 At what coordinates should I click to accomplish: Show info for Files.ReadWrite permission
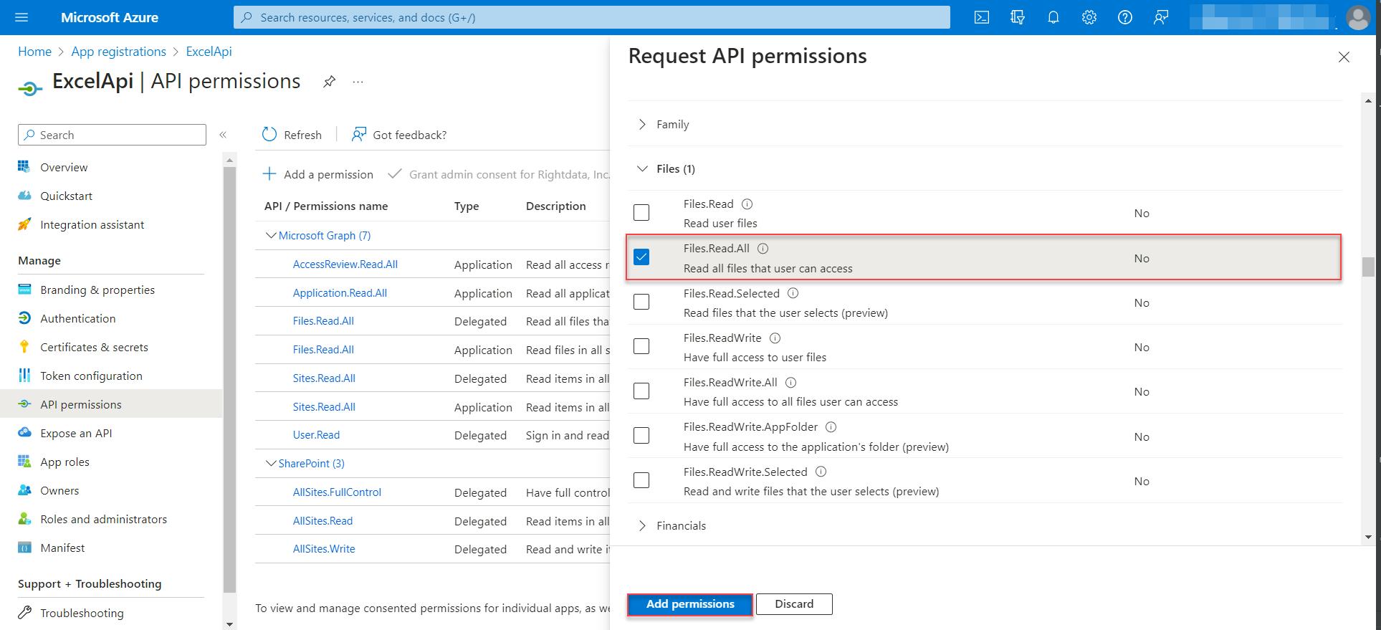[x=775, y=338]
